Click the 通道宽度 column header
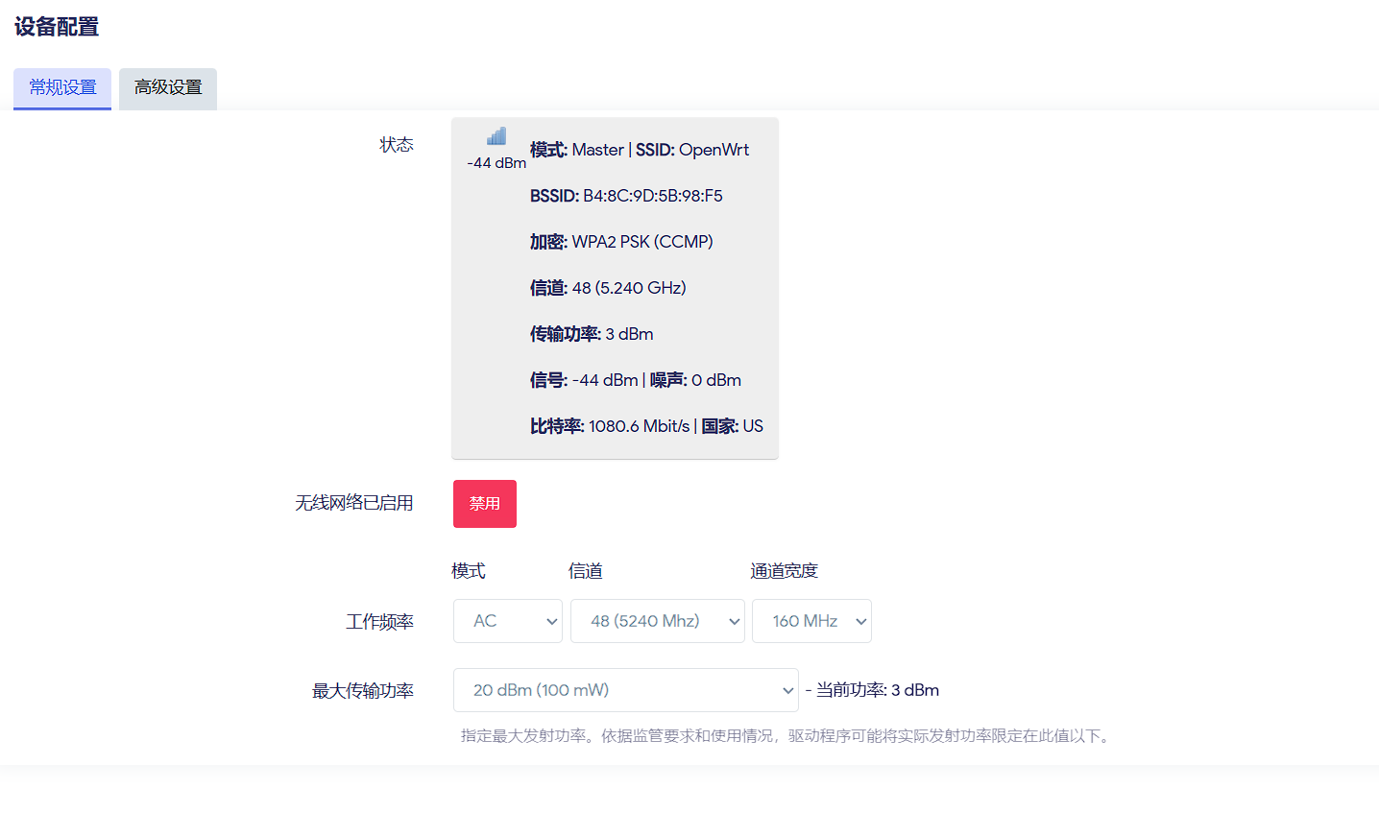This screenshot has height=836, width=1379. coord(784,571)
